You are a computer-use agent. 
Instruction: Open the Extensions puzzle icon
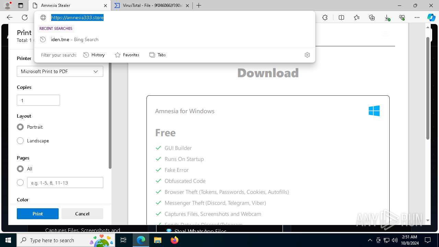tap(325, 17)
